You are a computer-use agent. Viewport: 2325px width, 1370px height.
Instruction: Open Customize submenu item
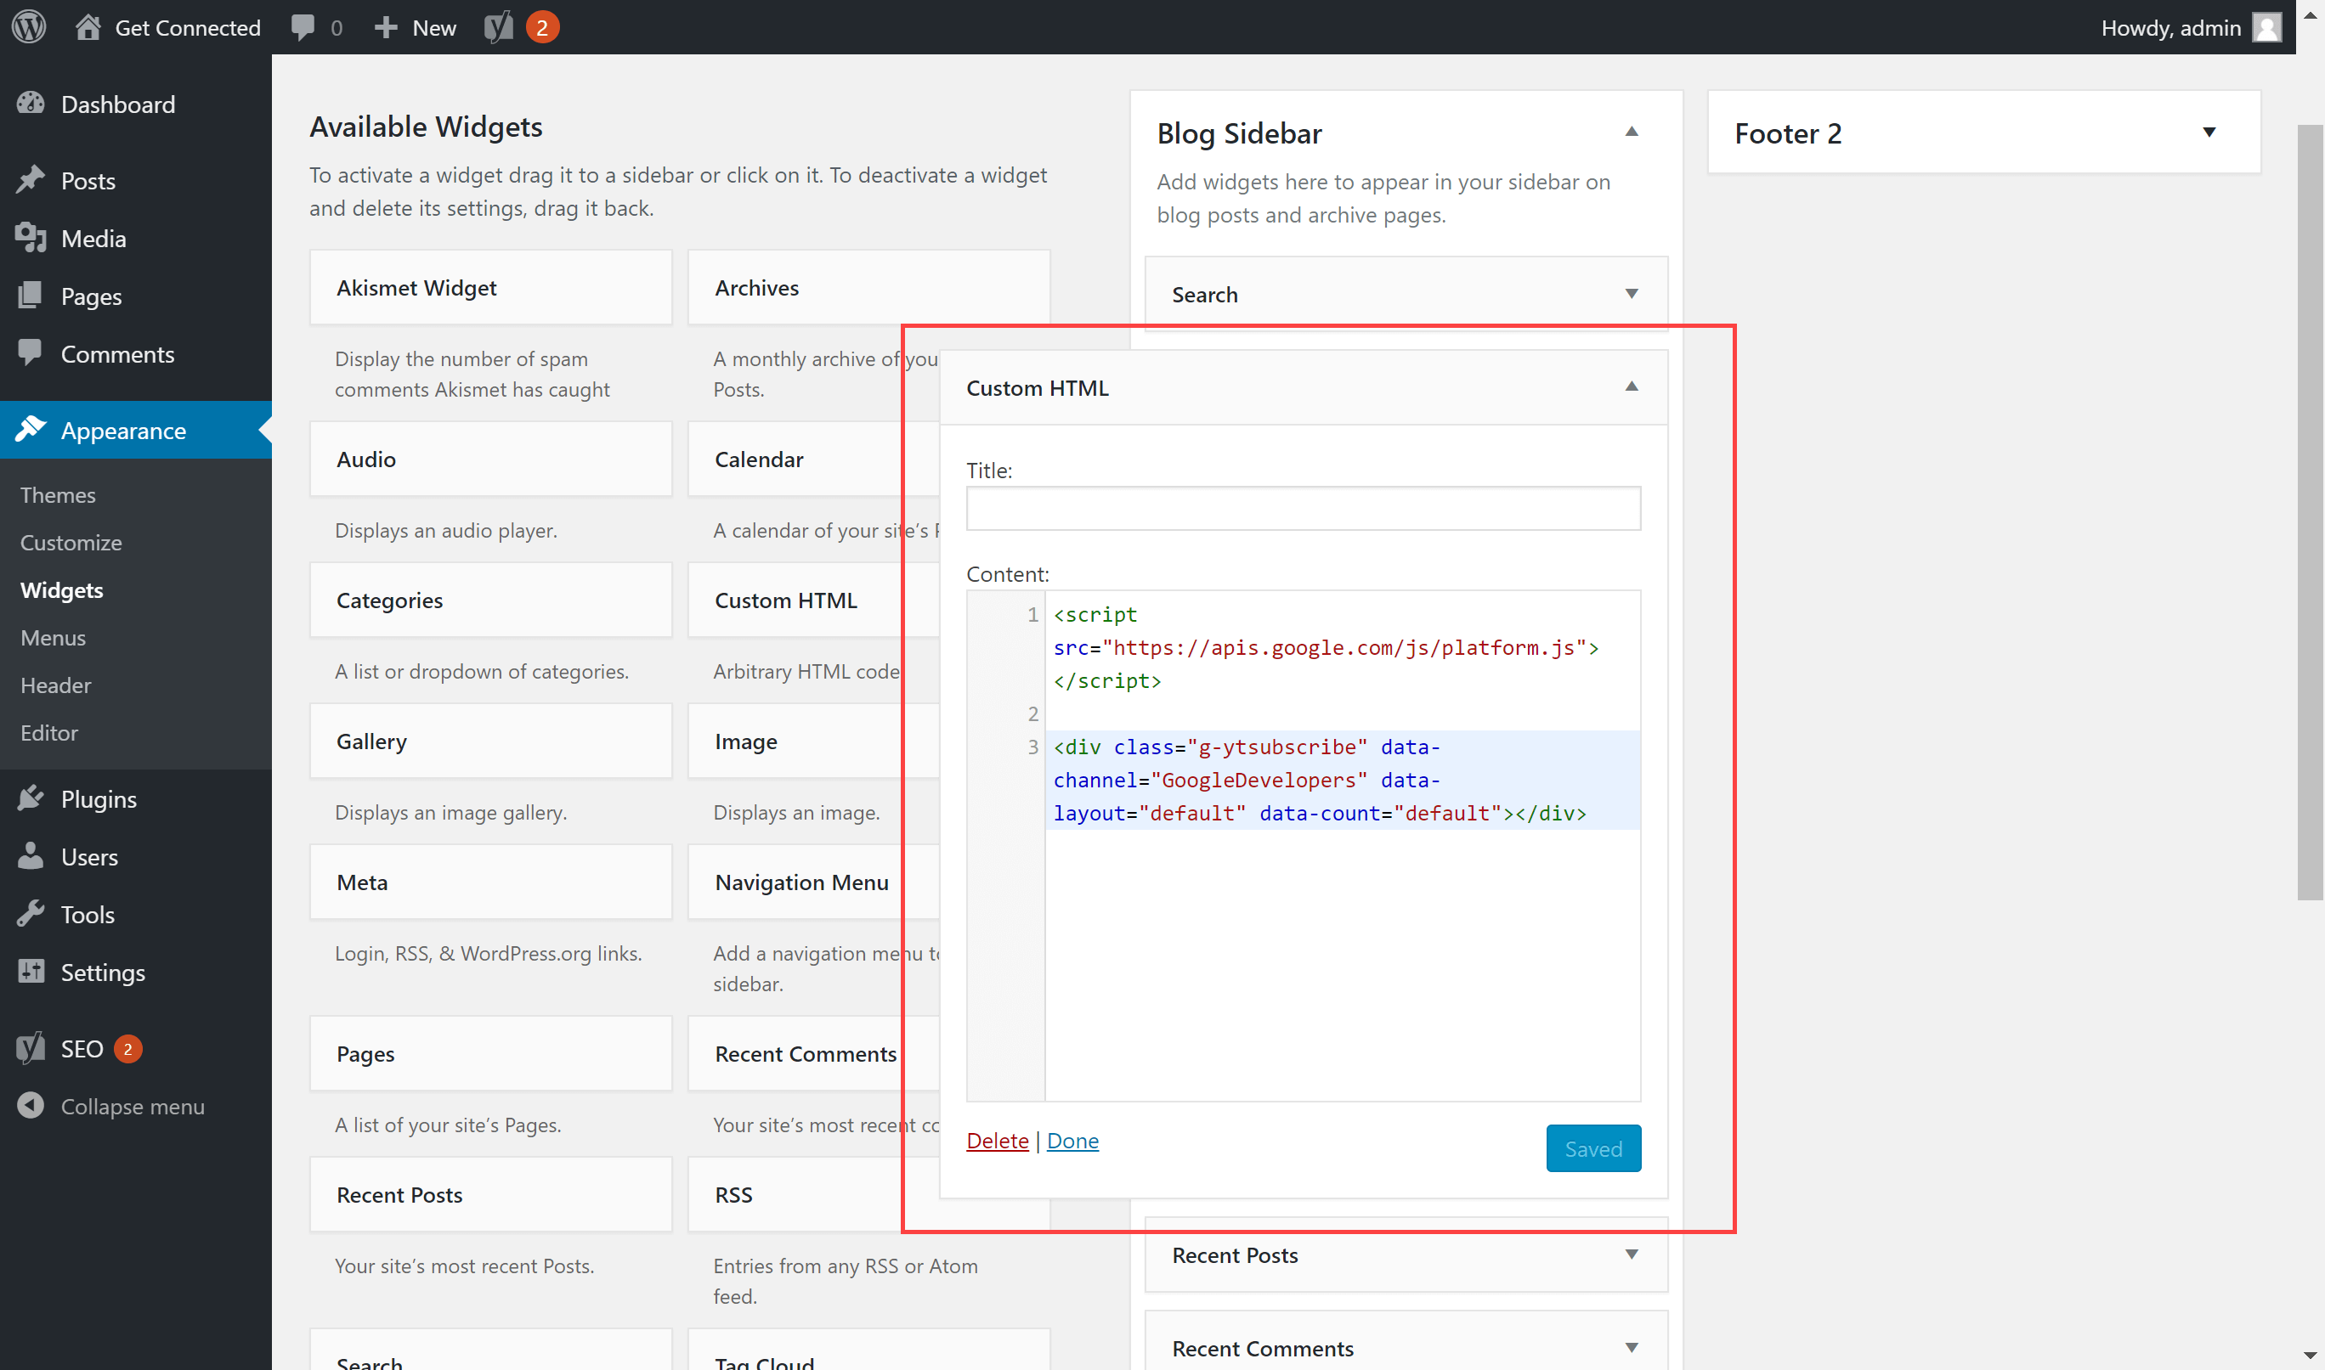(71, 542)
